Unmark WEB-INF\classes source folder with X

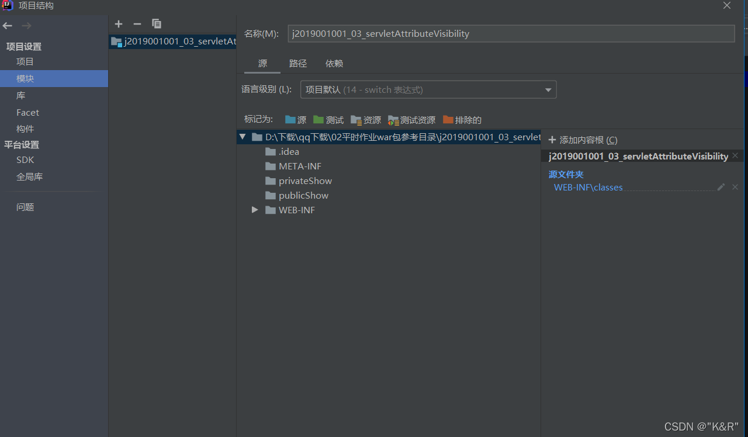(x=735, y=187)
